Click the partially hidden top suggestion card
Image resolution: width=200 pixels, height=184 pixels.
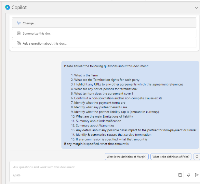point(104,16)
